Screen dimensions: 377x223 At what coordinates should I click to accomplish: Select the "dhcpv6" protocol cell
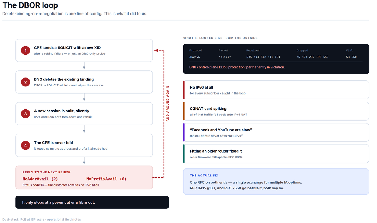coord(195,57)
